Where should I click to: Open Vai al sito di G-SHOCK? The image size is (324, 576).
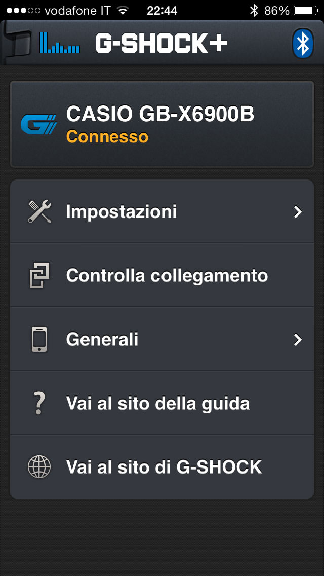[164, 467]
